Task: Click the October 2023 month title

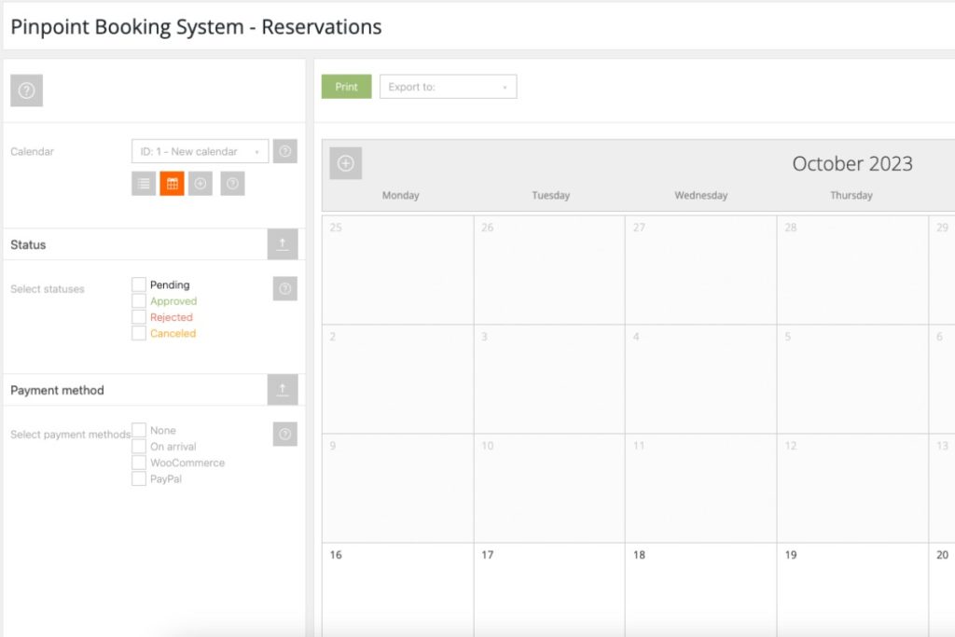Action: point(852,163)
